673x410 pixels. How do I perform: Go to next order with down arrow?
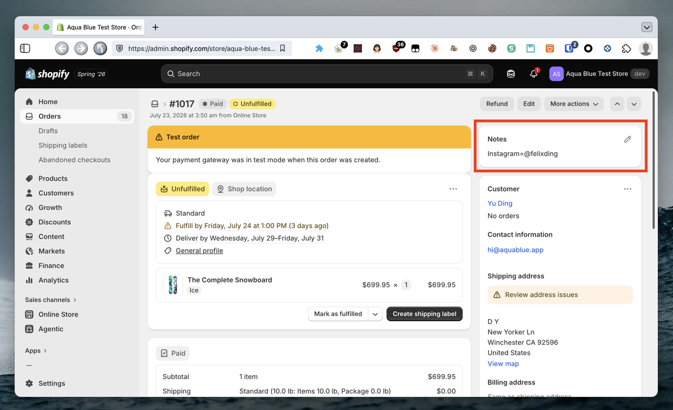634,104
